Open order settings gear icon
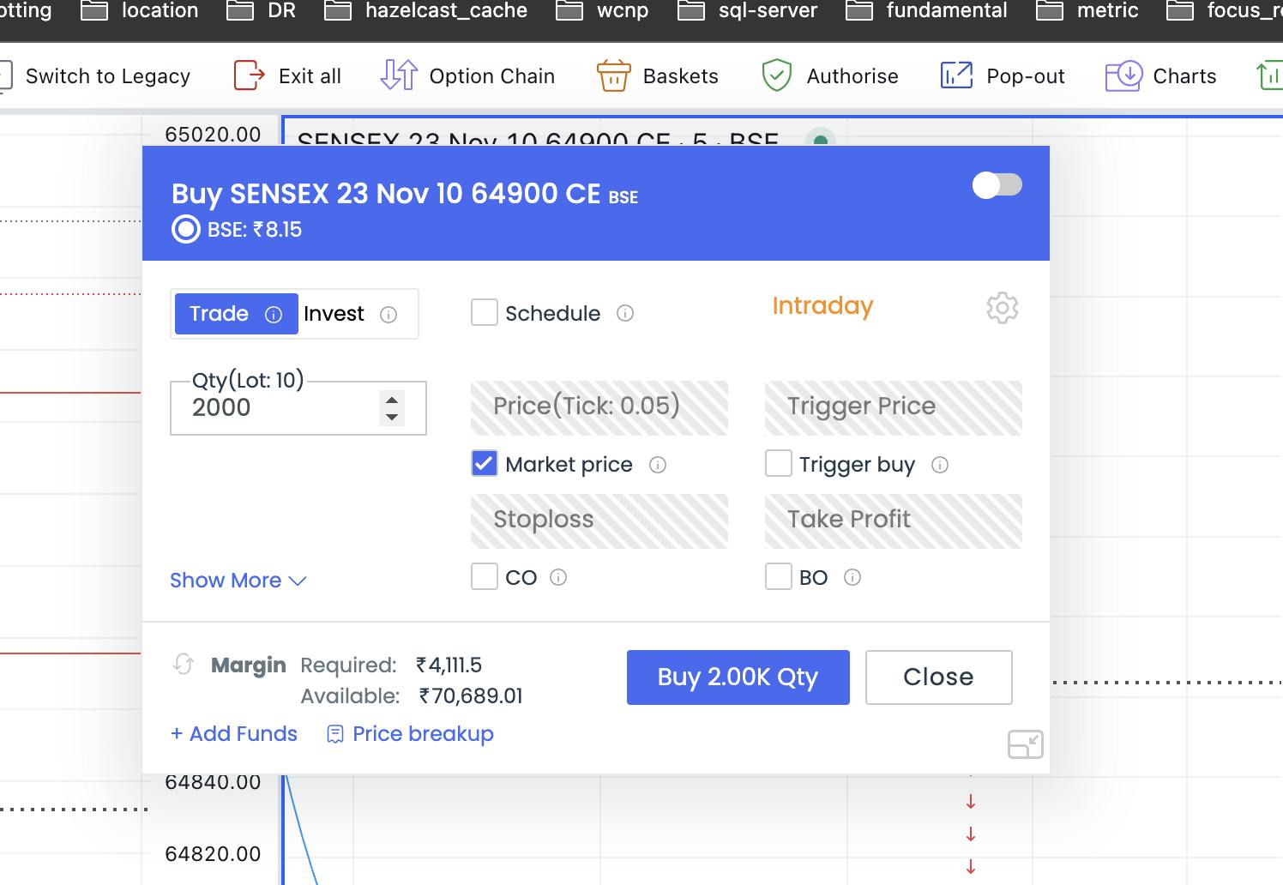This screenshot has width=1283, height=885. click(1002, 308)
